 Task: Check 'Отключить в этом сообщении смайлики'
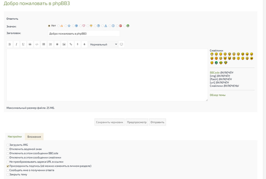[x=8, y=158]
